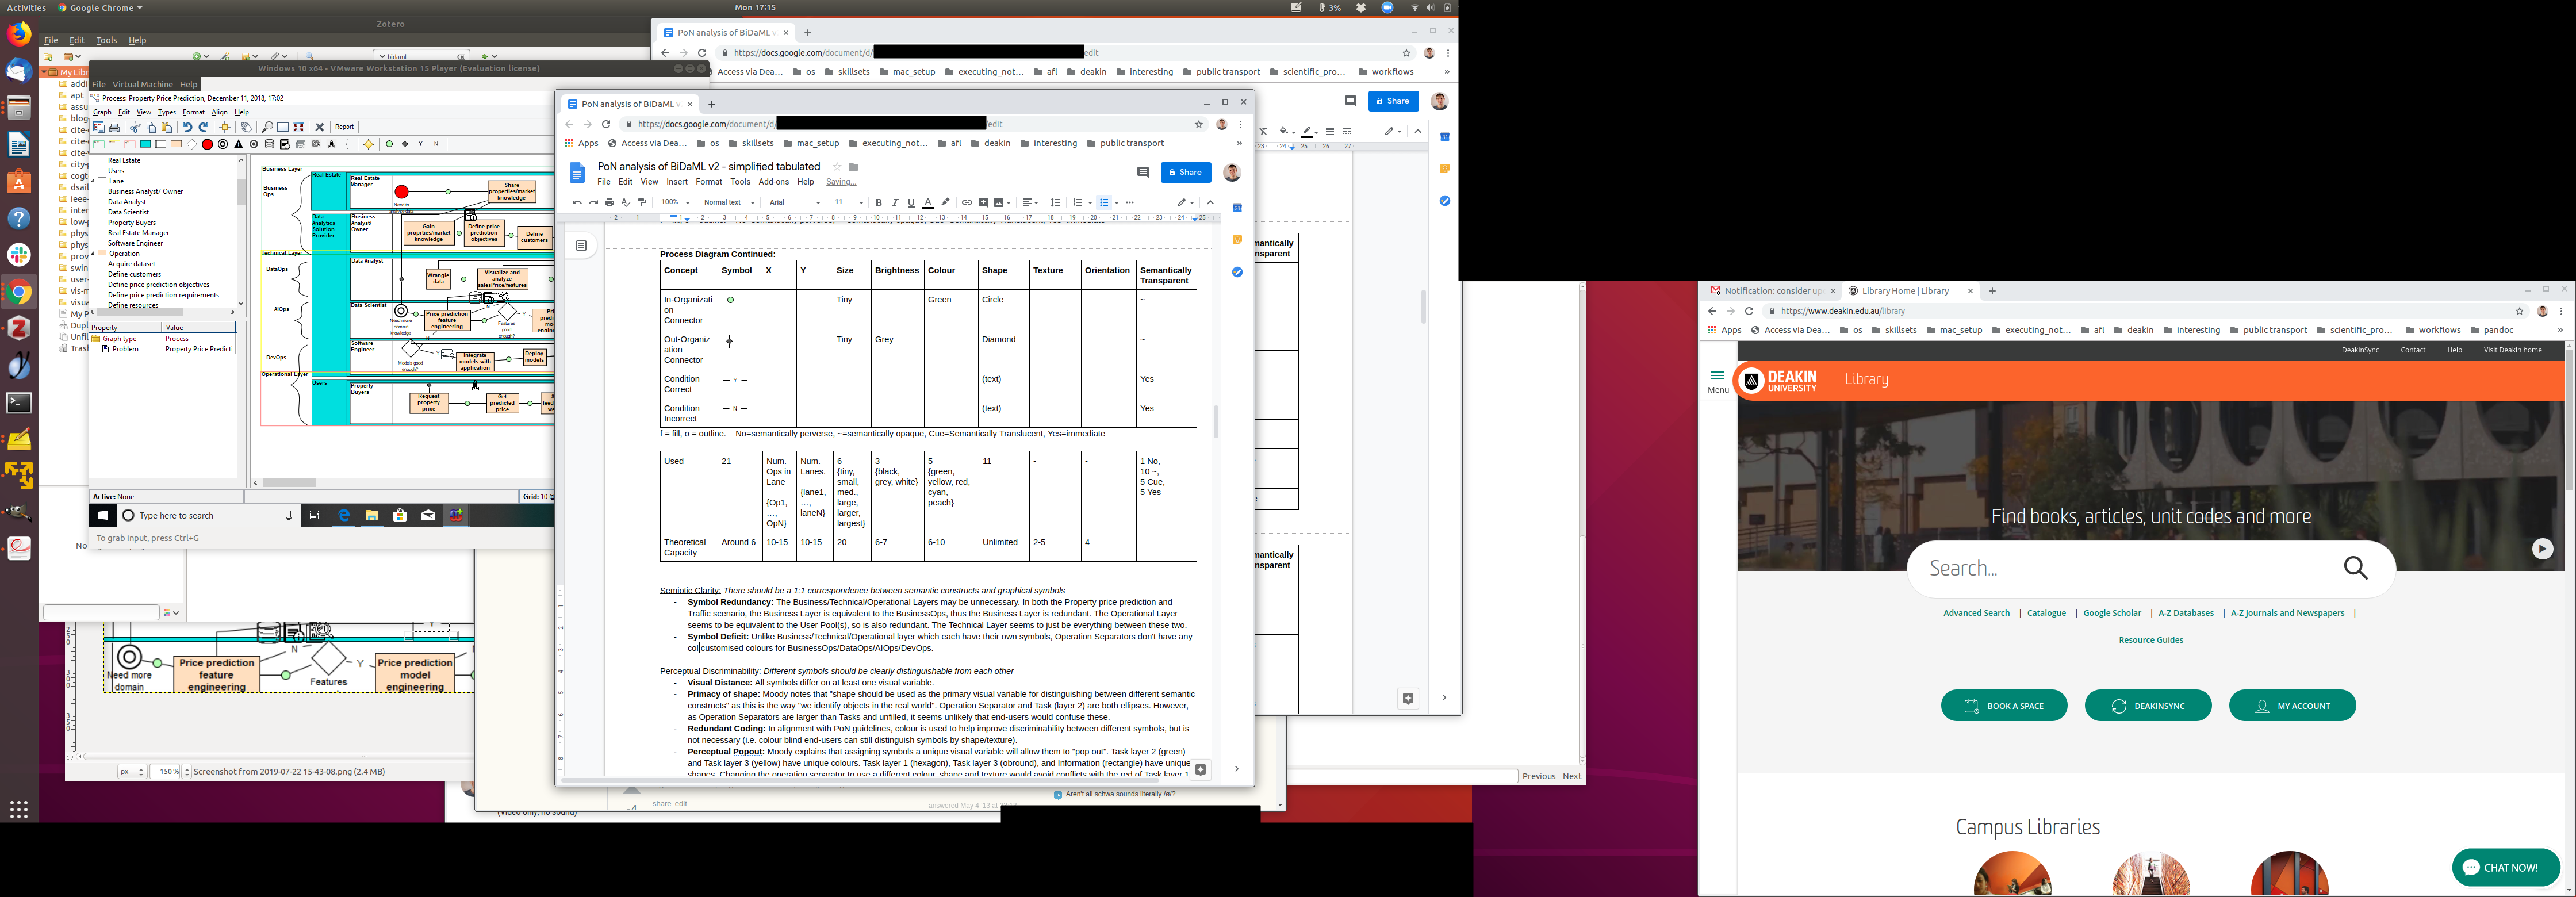Collapse the Lane tree node
The width and height of the screenshot is (2576, 897).
click(94, 181)
